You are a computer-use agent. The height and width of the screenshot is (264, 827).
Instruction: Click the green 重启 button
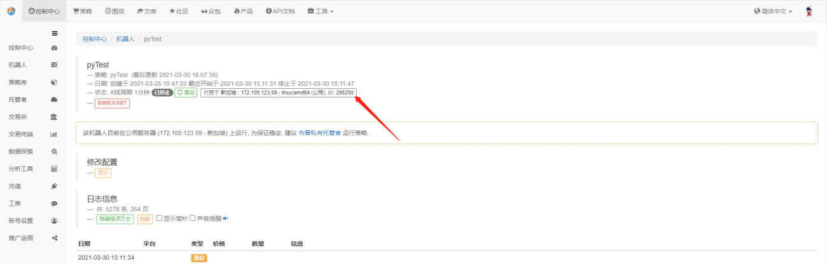(186, 92)
